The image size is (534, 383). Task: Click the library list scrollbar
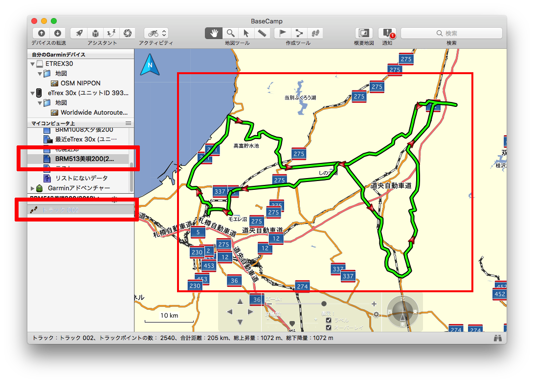coord(132,177)
